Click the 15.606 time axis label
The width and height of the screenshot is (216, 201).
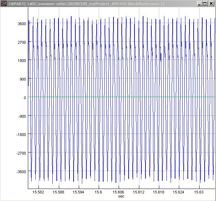pos(118,192)
